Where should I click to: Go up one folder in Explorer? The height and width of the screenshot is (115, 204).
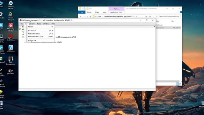click(91, 16)
